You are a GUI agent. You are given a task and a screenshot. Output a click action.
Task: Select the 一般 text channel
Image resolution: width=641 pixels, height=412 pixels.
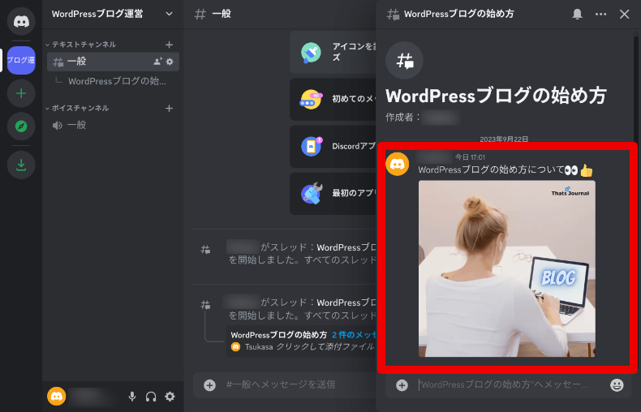coord(113,62)
